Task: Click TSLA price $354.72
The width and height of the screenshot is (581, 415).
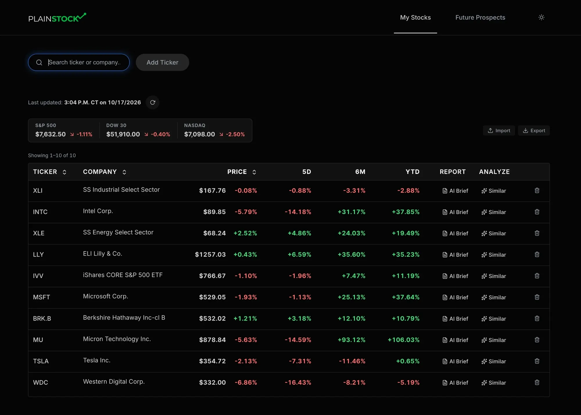Action: tap(212, 361)
